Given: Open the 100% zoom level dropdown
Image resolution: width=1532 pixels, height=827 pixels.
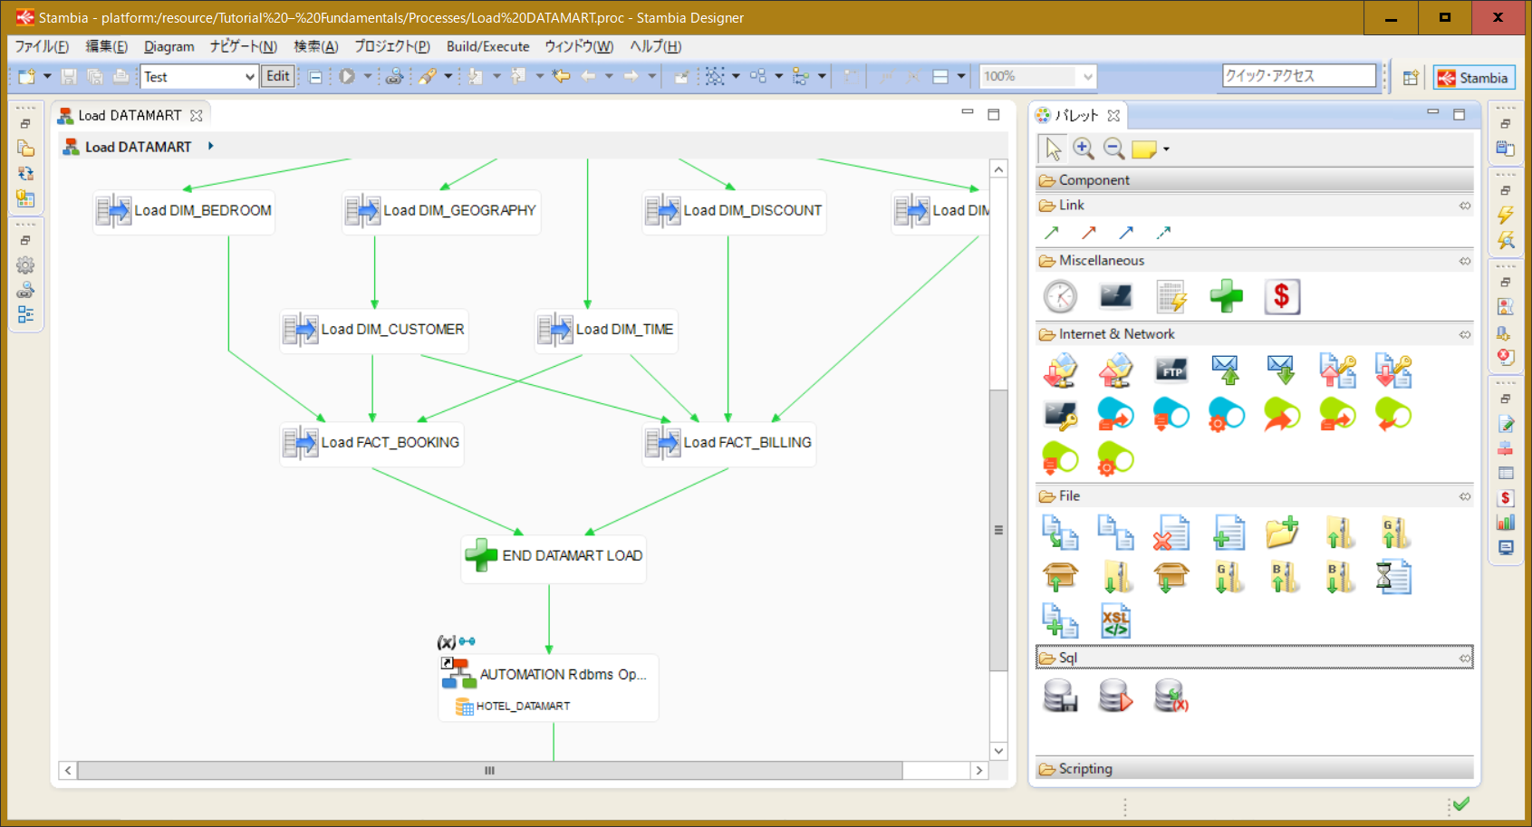Looking at the screenshot, I should 1087,77.
